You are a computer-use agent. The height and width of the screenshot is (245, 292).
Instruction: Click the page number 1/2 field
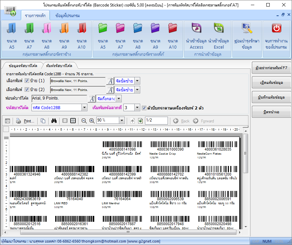(x=156, y=120)
